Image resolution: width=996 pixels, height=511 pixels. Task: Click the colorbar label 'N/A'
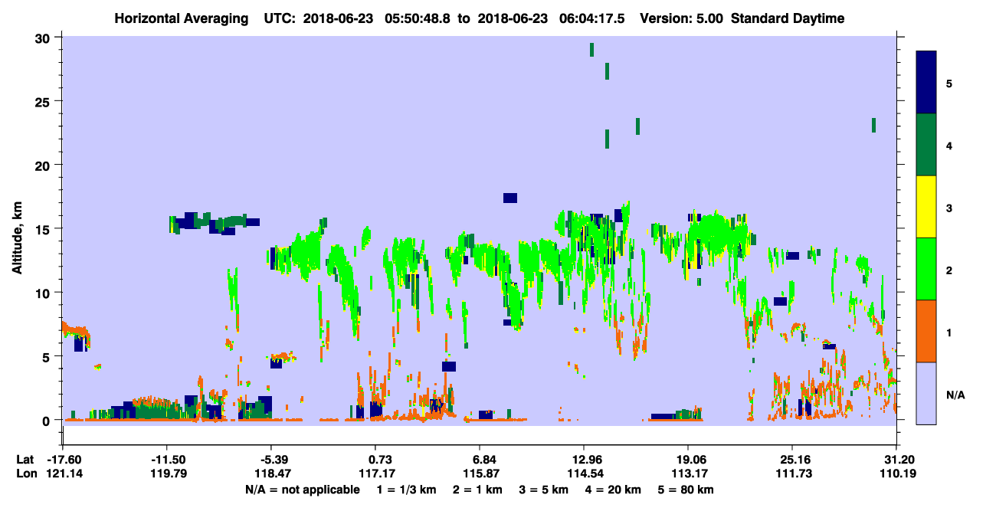coord(955,395)
